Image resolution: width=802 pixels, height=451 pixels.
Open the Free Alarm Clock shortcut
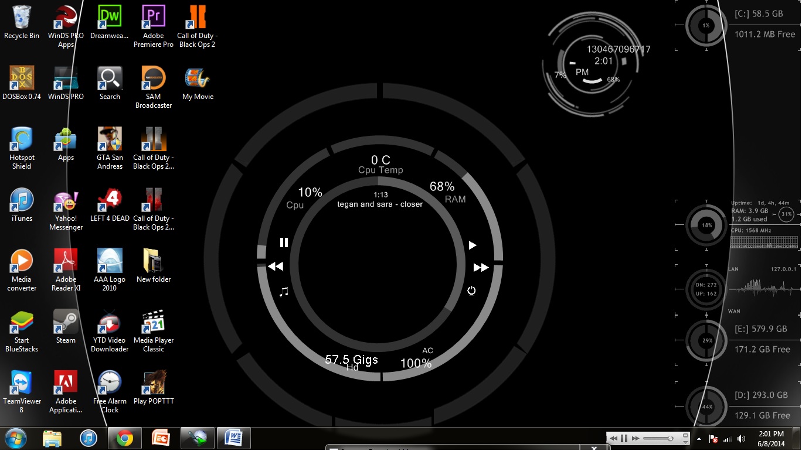[110, 392]
